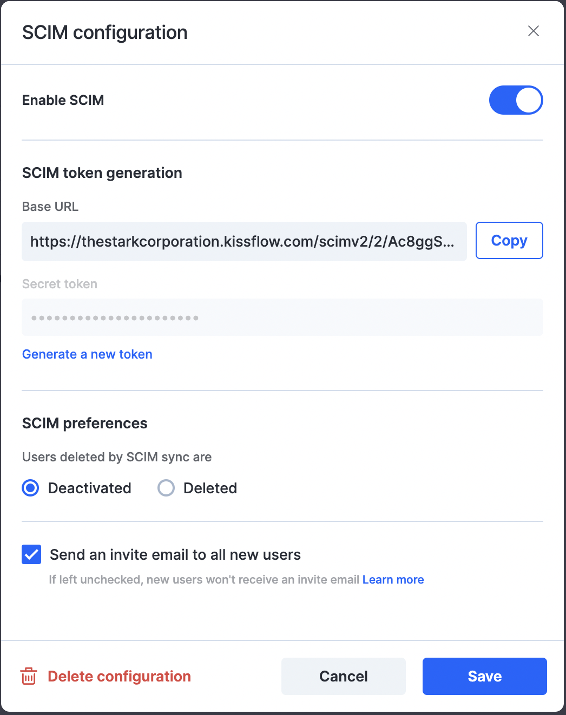Screen dimensions: 566x715
Task: Click the Deactivated label text
Action: (90, 488)
